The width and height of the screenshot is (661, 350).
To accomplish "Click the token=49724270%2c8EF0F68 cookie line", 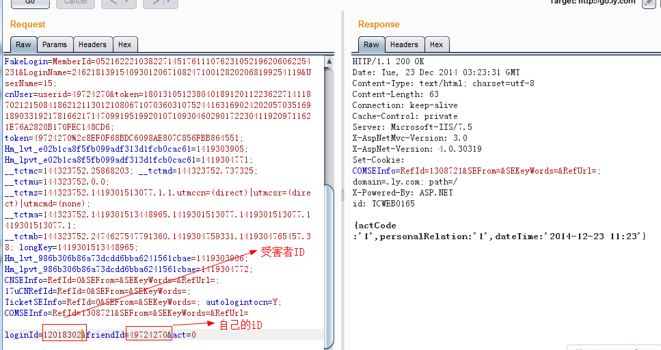I will point(124,138).
